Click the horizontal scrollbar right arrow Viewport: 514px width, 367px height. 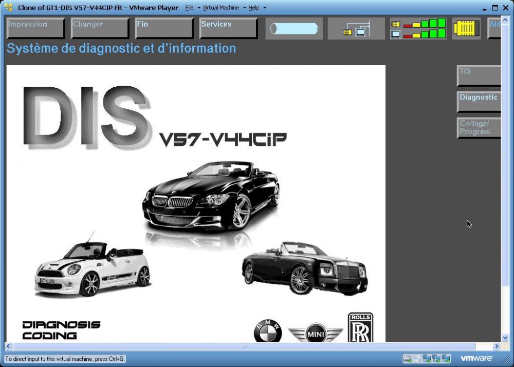click(497, 346)
